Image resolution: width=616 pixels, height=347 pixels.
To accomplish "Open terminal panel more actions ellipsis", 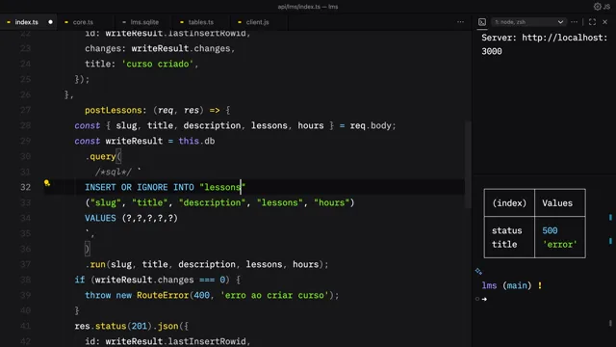I will pos(574,22).
